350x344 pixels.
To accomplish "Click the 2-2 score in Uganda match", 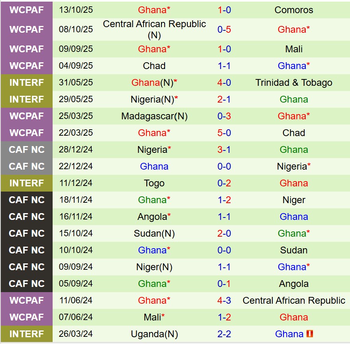I will [224, 334].
